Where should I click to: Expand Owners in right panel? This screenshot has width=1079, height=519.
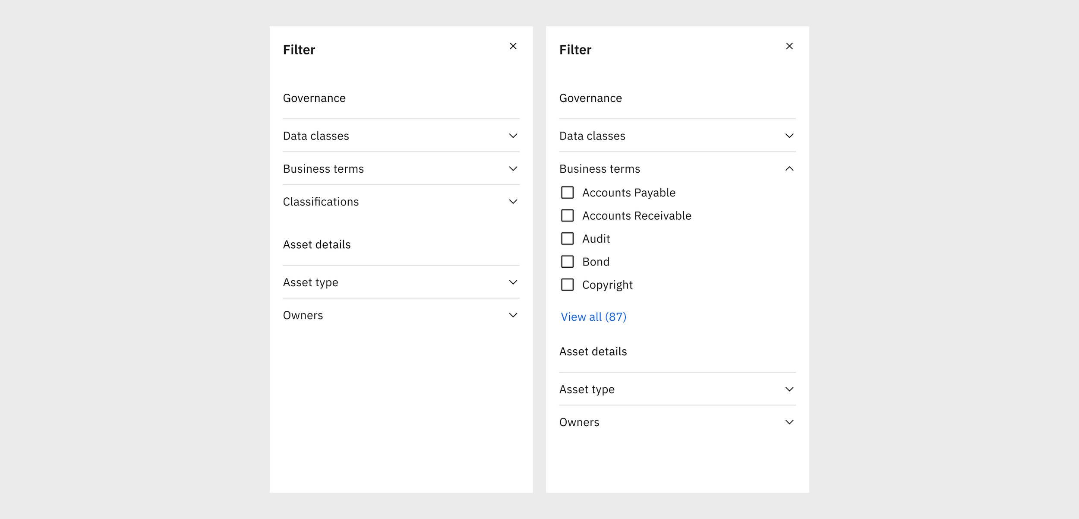click(789, 422)
